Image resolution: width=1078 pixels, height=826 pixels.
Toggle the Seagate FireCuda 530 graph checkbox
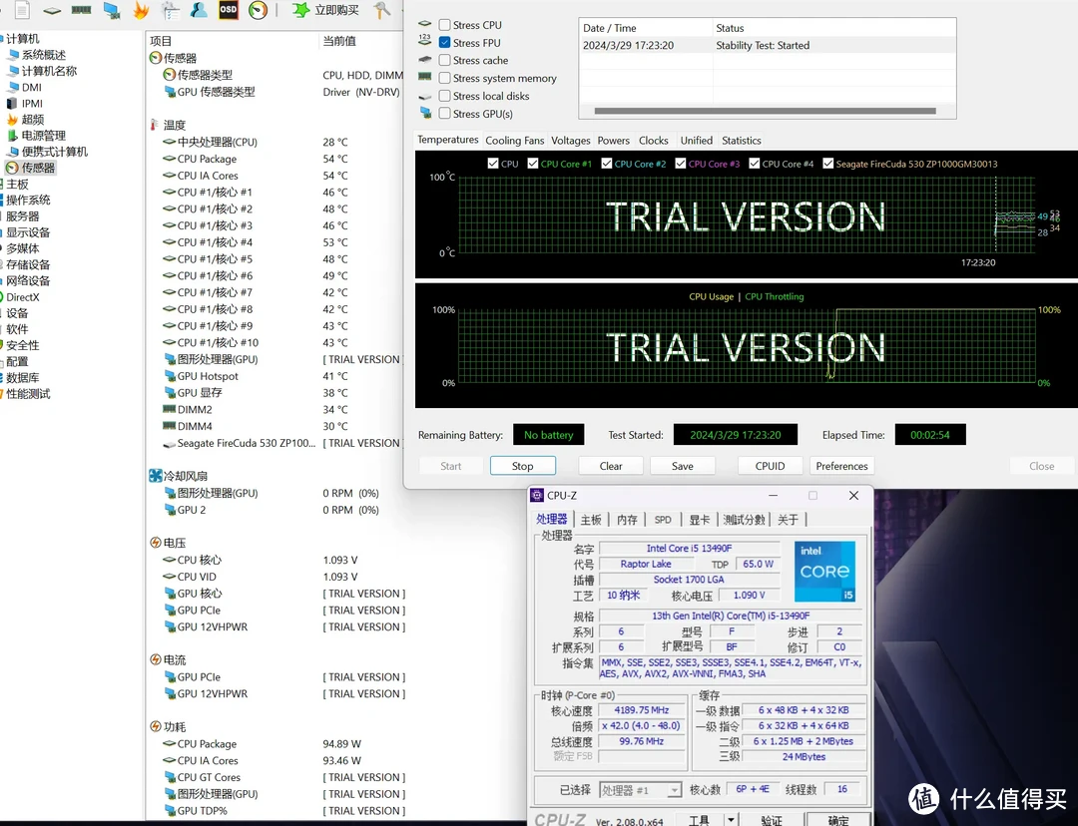pyautogui.click(x=828, y=164)
